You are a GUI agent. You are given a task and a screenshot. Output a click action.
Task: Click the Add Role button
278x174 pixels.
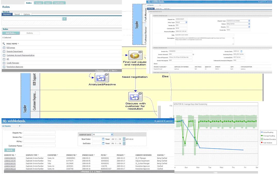click(11, 33)
